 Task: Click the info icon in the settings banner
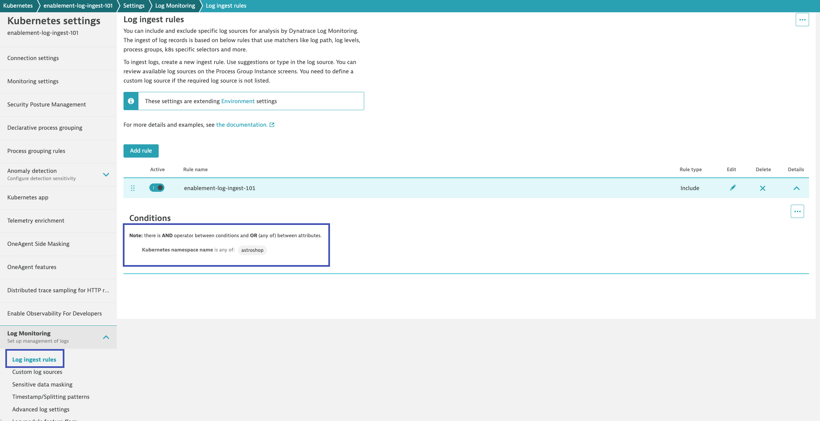[x=131, y=101]
